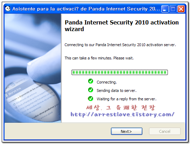Click the fingertip and magnifier side image
Image resolution: width=190 pixels, height=144 pixels.
click(x=33, y=68)
